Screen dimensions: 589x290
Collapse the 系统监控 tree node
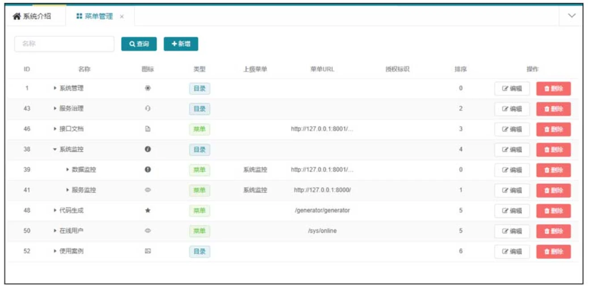pyautogui.click(x=55, y=149)
